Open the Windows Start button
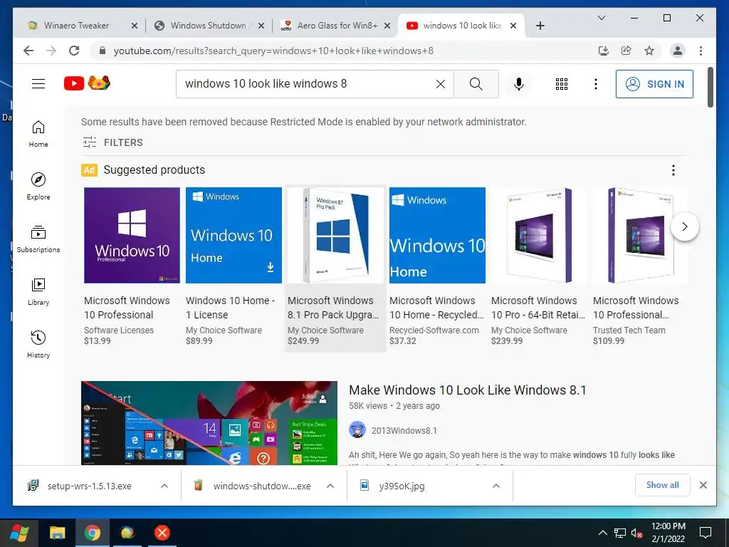 pos(19,533)
